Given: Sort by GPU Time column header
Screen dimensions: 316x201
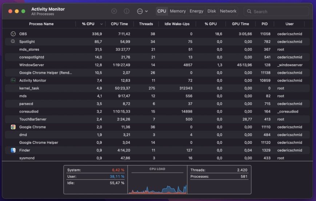Looking at the screenshot, I should click(240, 24).
